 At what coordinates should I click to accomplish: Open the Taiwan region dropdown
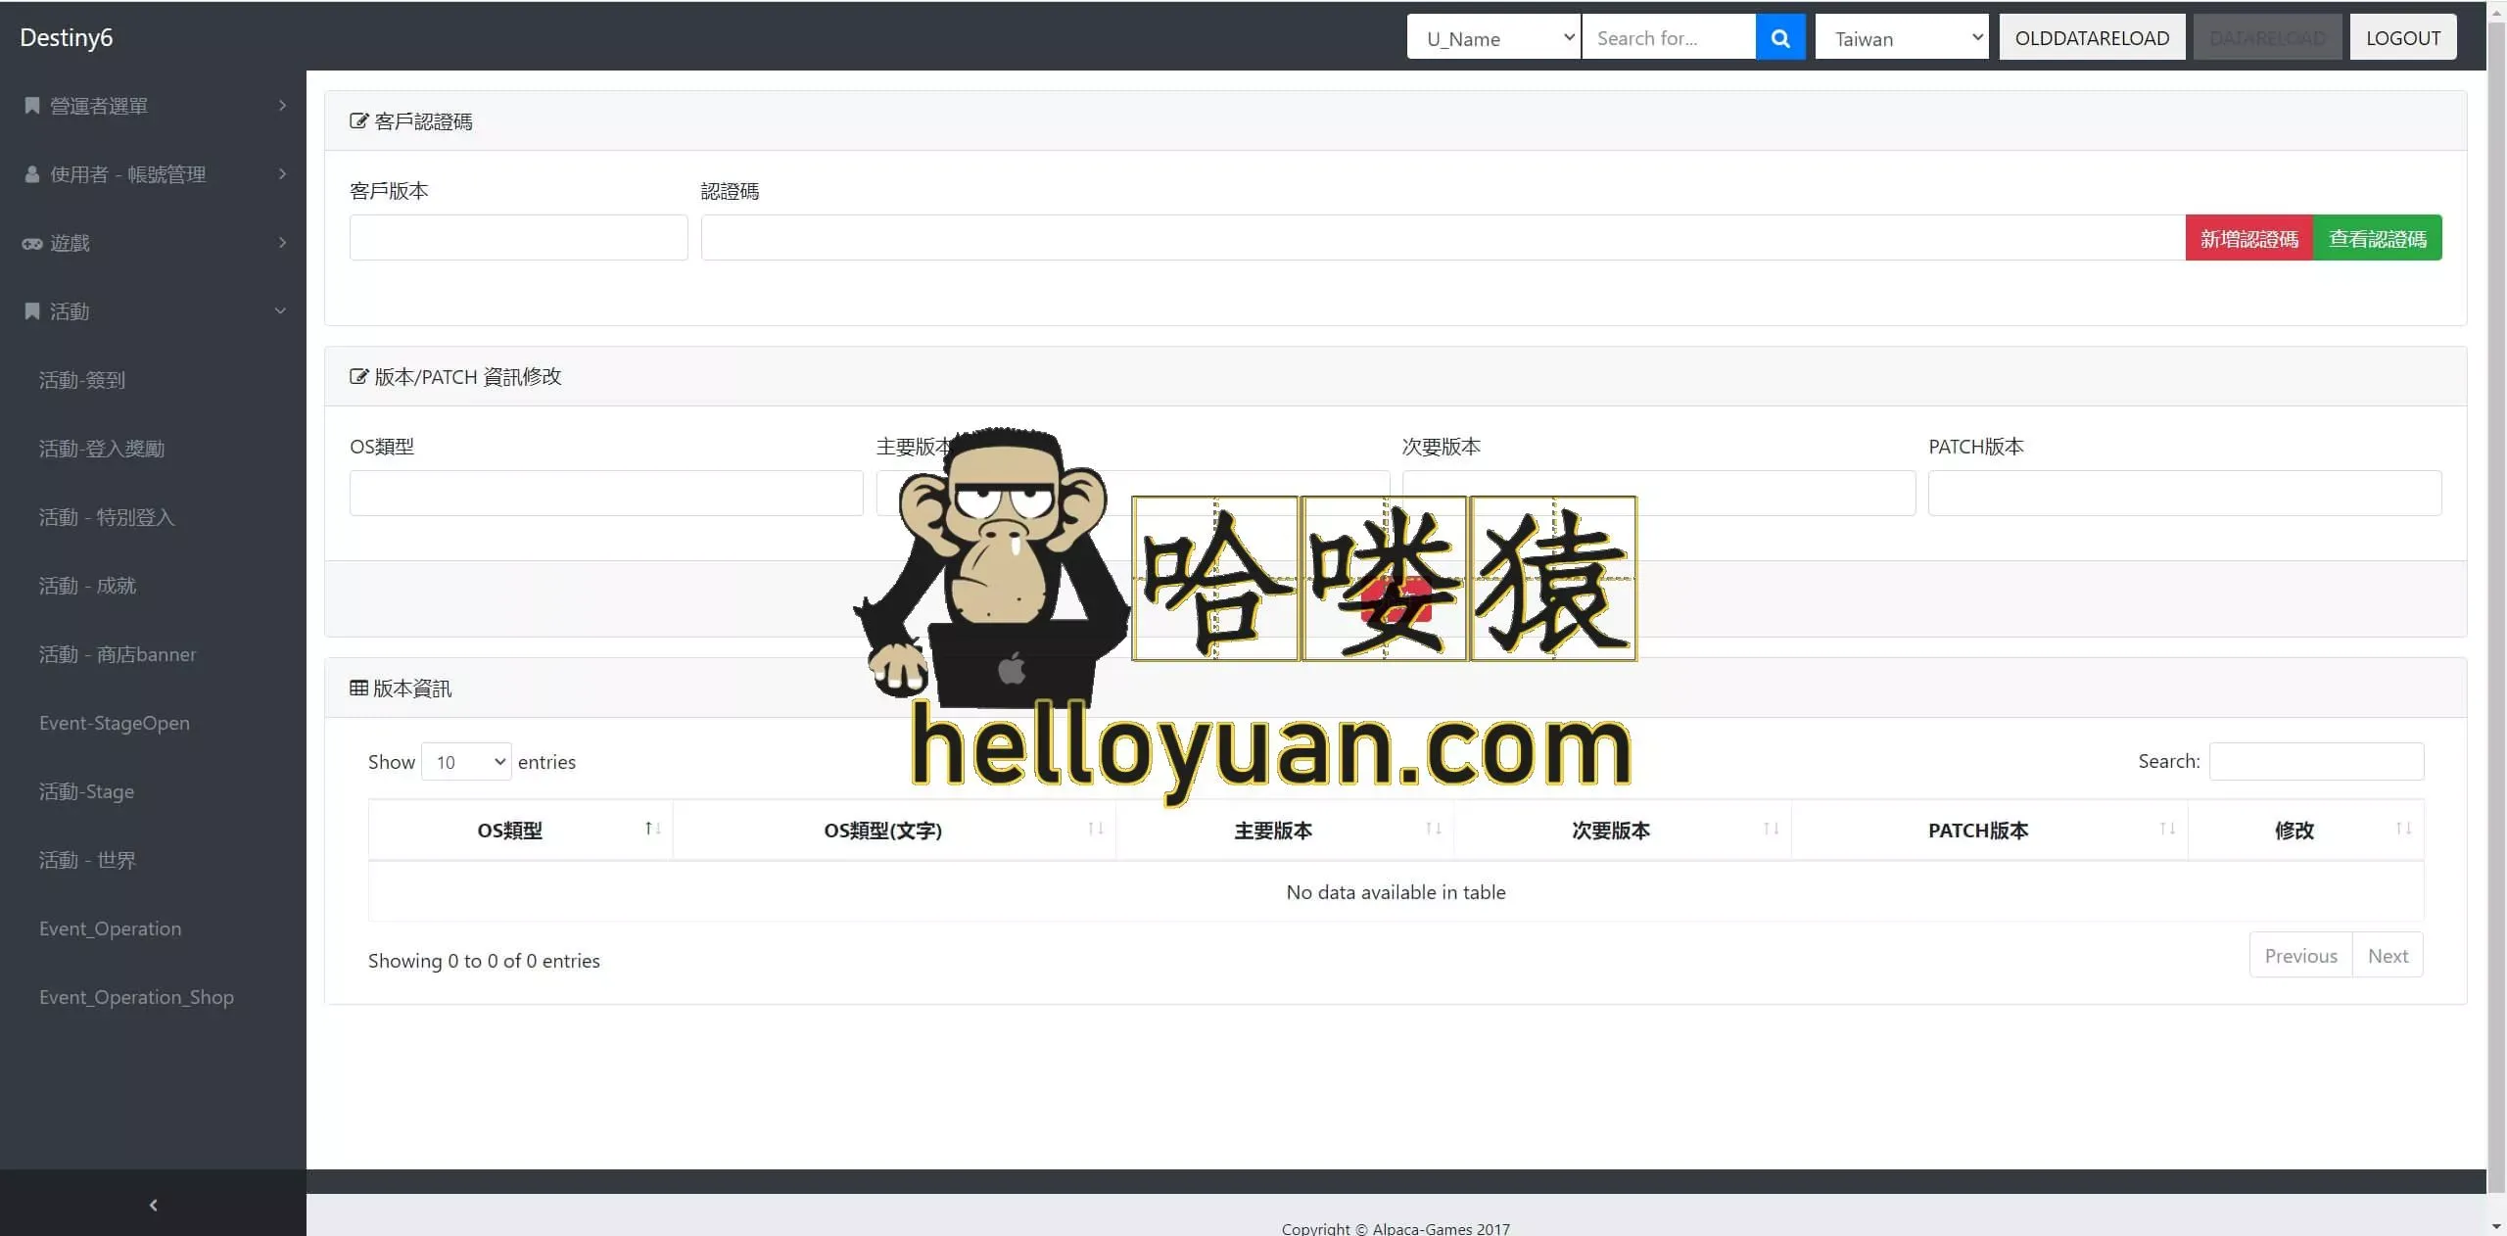[x=1902, y=37]
